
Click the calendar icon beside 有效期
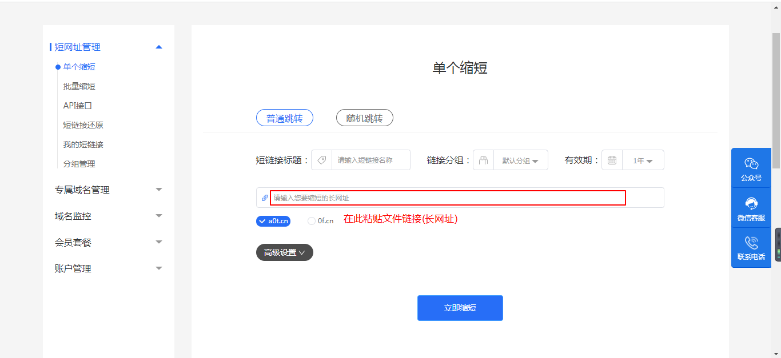coord(611,160)
